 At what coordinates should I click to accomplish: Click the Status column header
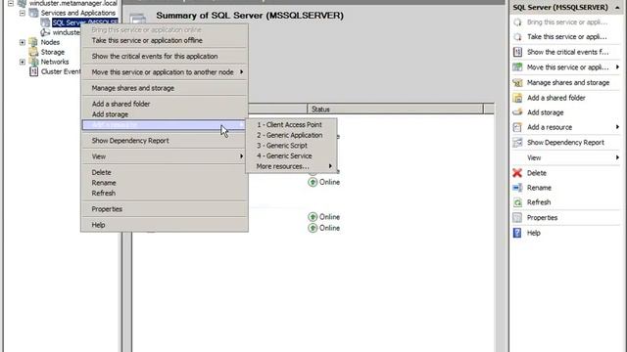(x=395, y=109)
